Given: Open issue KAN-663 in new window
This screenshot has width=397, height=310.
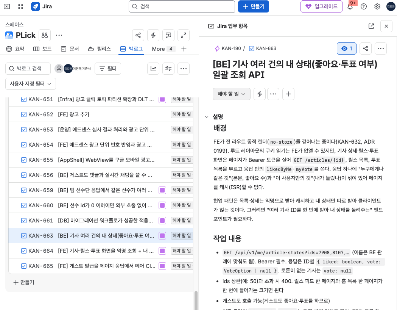Looking at the screenshot, I should (x=371, y=26).
